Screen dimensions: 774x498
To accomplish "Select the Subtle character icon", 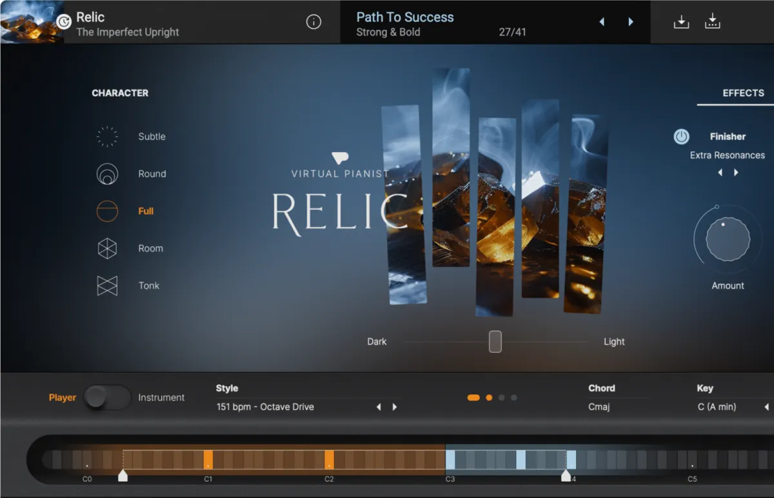I will click(x=107, y=137).
